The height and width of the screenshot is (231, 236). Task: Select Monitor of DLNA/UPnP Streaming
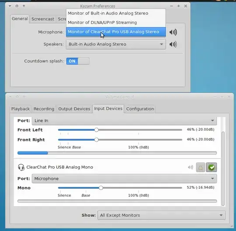pos(116,23)
